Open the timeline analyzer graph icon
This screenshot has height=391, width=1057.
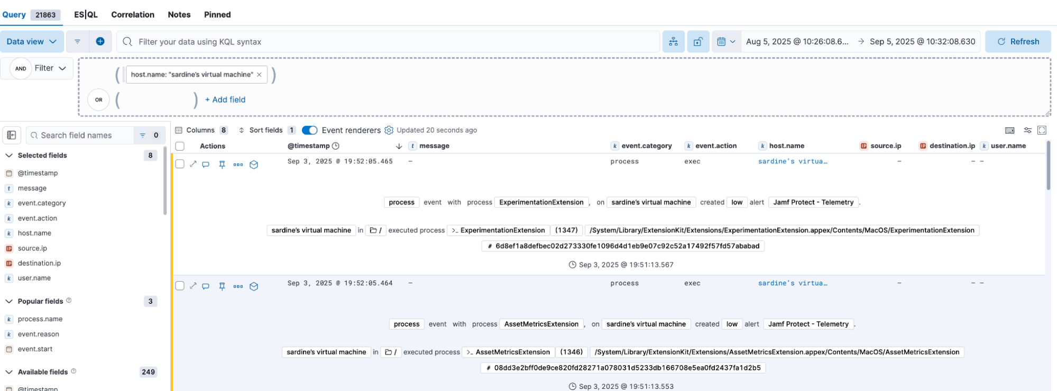(673, 41)
